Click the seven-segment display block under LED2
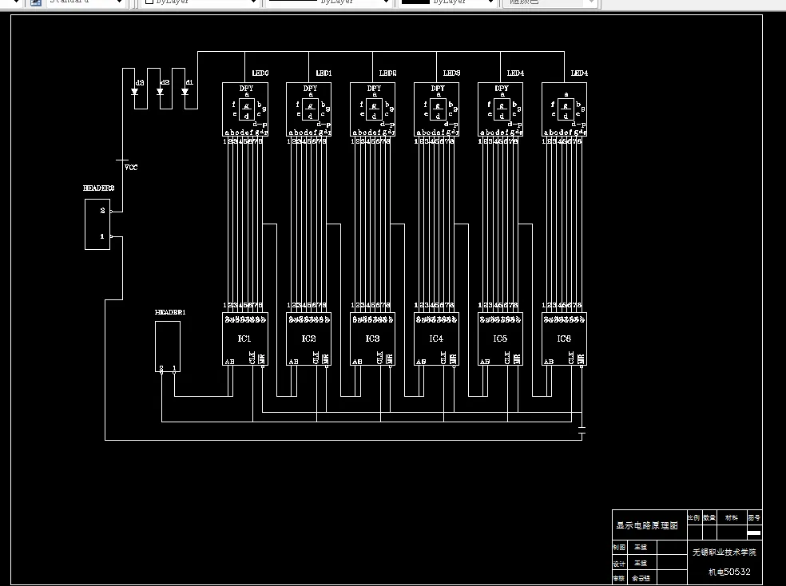 (x=372, y=109)
